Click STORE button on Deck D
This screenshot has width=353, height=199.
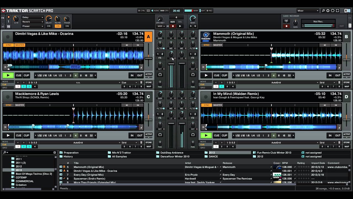pos(347,143)
